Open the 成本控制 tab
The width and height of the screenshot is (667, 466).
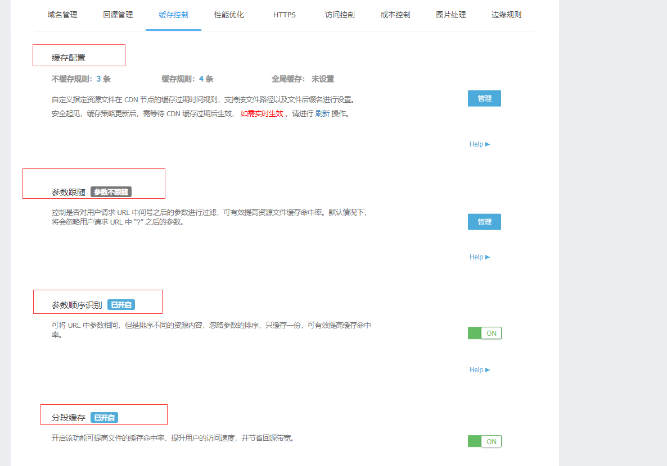395,15
